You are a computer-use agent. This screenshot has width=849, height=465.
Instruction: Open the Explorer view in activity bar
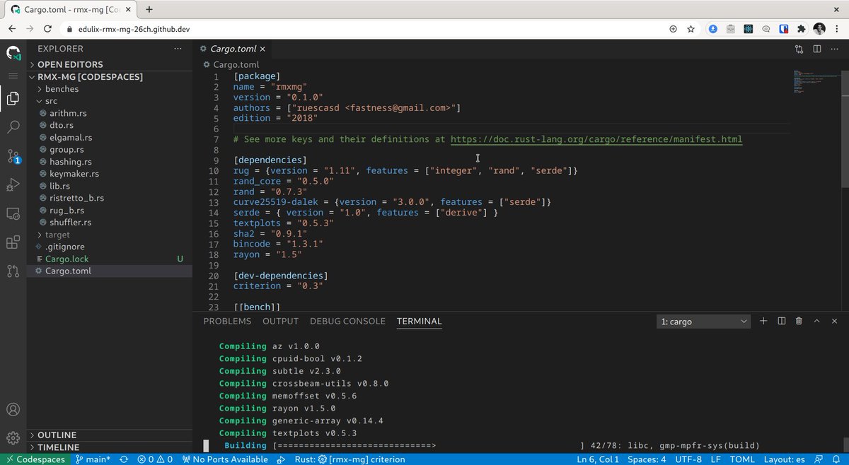point(13,98)
